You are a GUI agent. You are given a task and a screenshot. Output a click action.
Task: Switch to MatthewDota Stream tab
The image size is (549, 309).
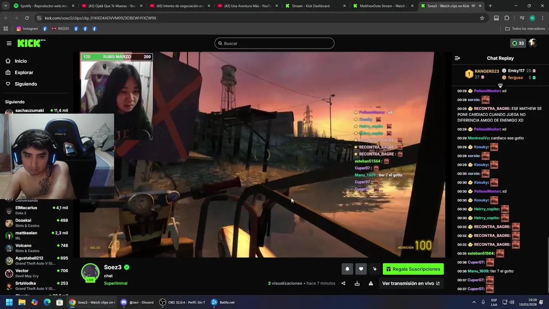(383, 6)
